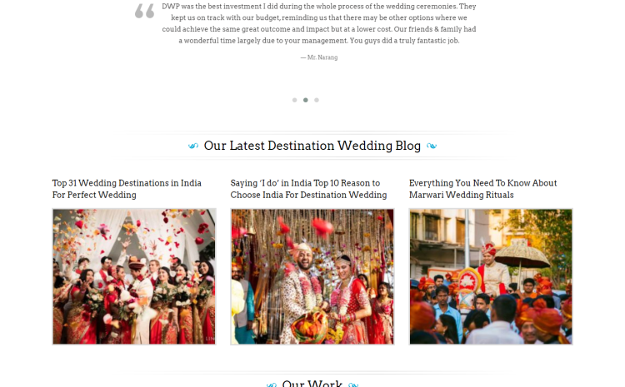Click the Mr. Narang testimonial attribution
The width and height of the screenshot is (625, 387).
(x=319, y=57)
